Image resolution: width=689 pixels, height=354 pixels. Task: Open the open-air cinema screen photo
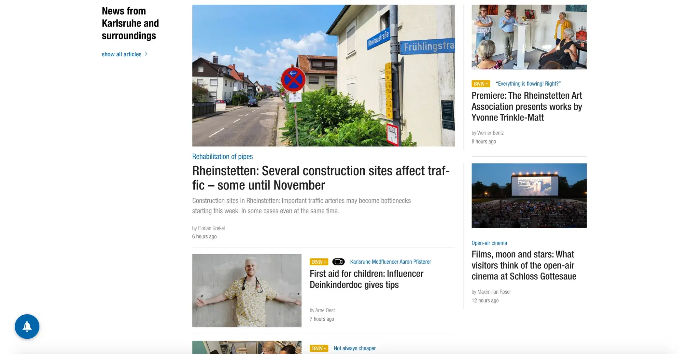(529, 196)
